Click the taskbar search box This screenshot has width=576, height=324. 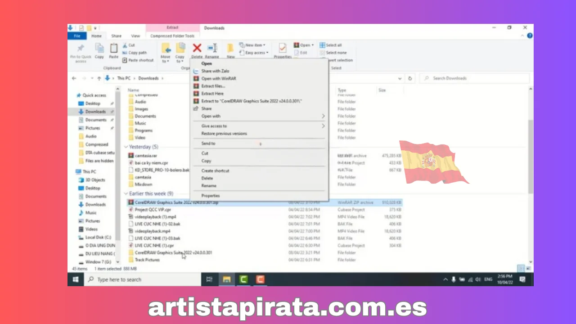click(x=142, y=279)
